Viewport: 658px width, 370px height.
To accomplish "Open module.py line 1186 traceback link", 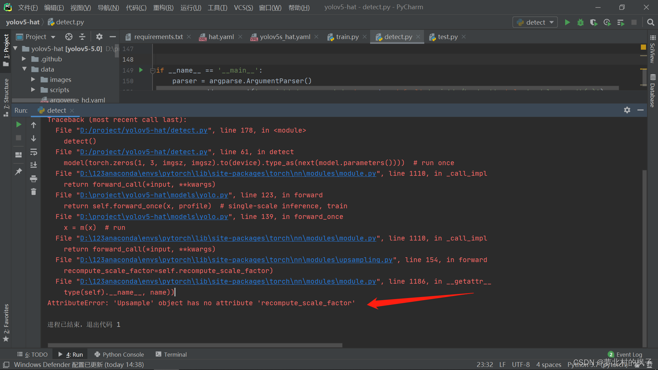I will (x=228, y=282).
